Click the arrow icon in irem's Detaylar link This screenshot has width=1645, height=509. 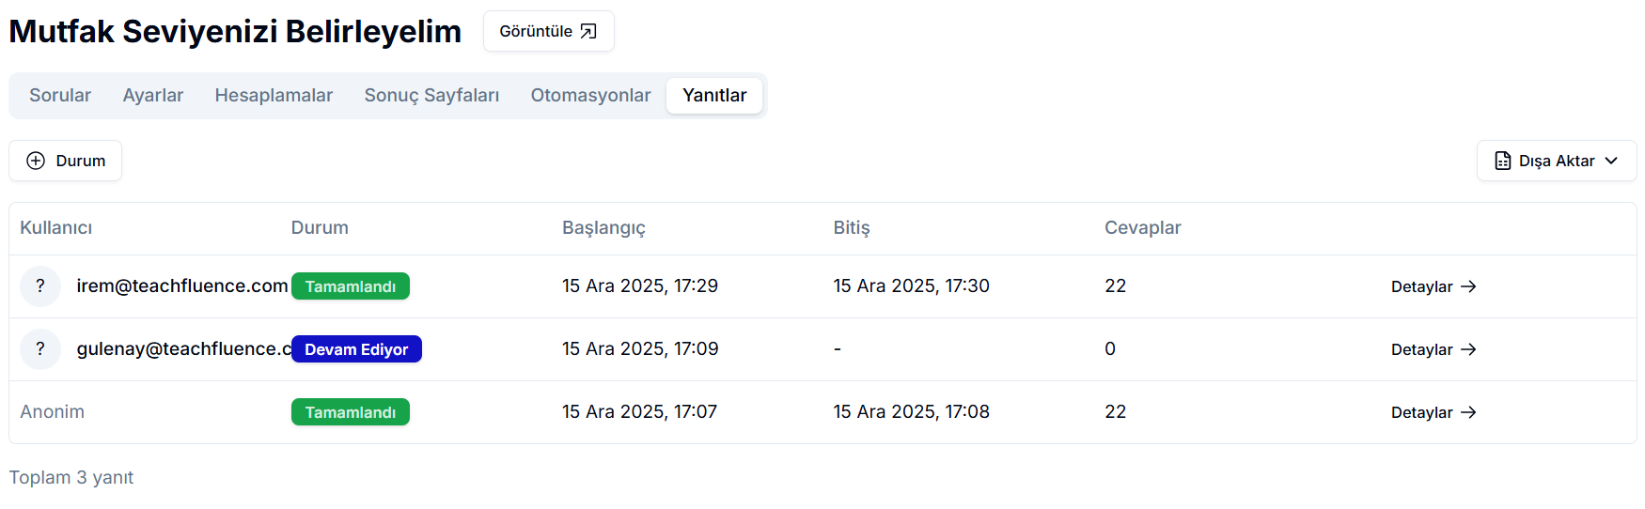(1468, 286)
